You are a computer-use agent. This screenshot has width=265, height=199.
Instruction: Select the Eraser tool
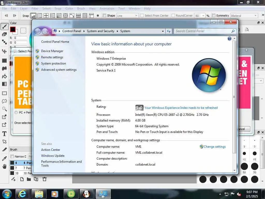[x=4, y=34]
